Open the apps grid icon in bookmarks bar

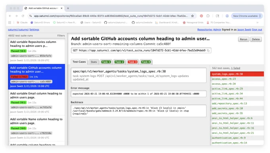coord(10,23)
